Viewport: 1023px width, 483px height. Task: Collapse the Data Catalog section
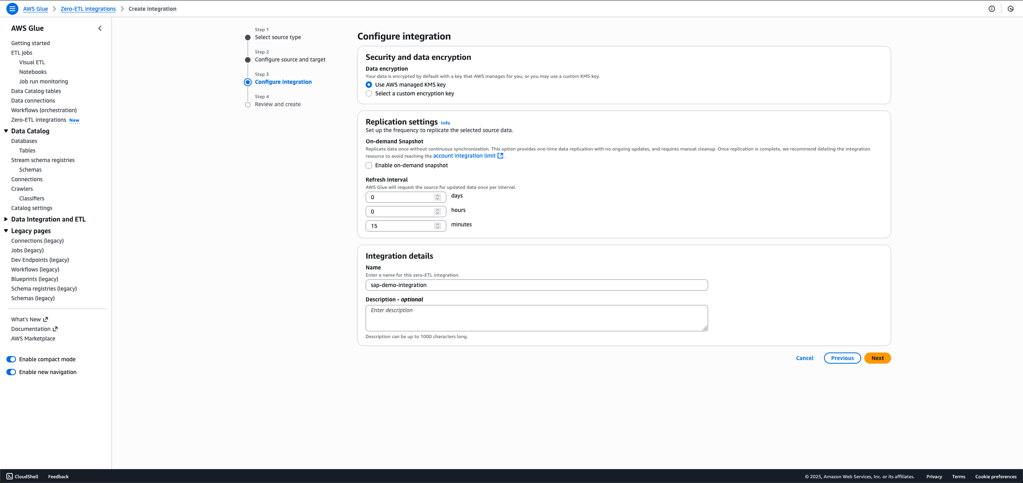(x=6, y=131)
